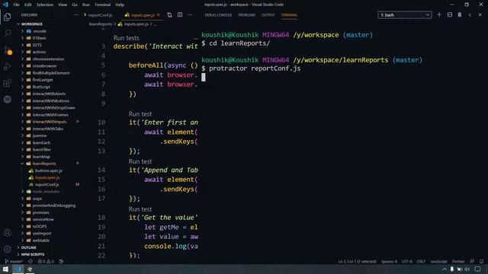Click the open changes icon in editor toolbar
Image resolution: width=488 pixels, height=274 pixels.
(169, 15)
